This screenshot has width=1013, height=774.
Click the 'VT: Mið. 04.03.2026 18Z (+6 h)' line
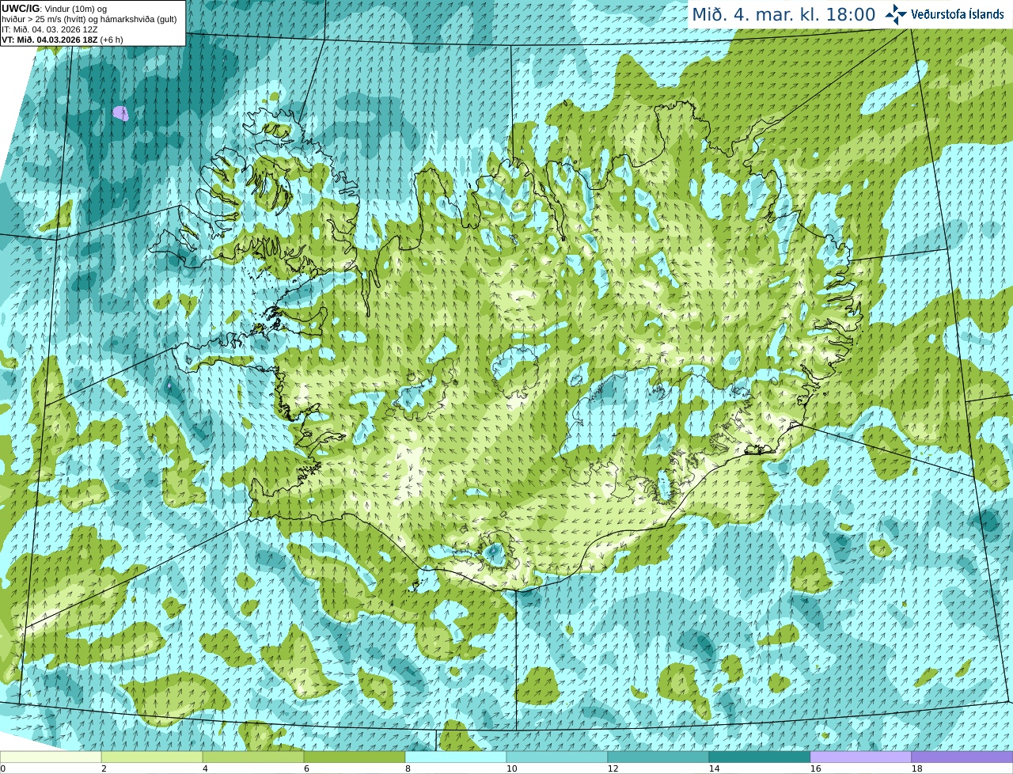pos(63,40)
